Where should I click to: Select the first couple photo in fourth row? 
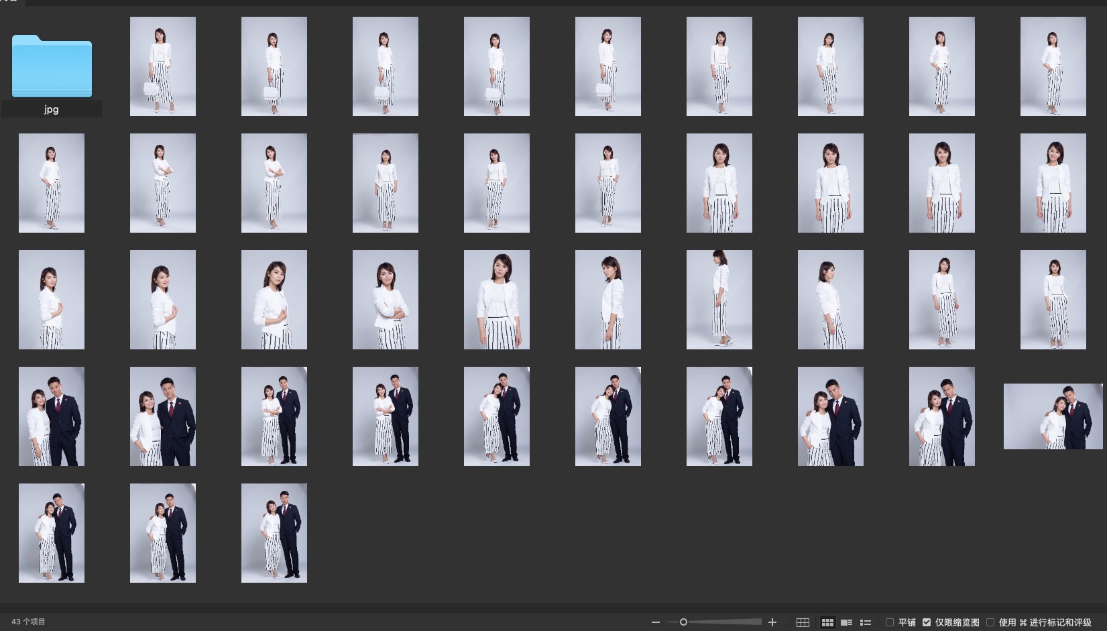click(52, 416)
